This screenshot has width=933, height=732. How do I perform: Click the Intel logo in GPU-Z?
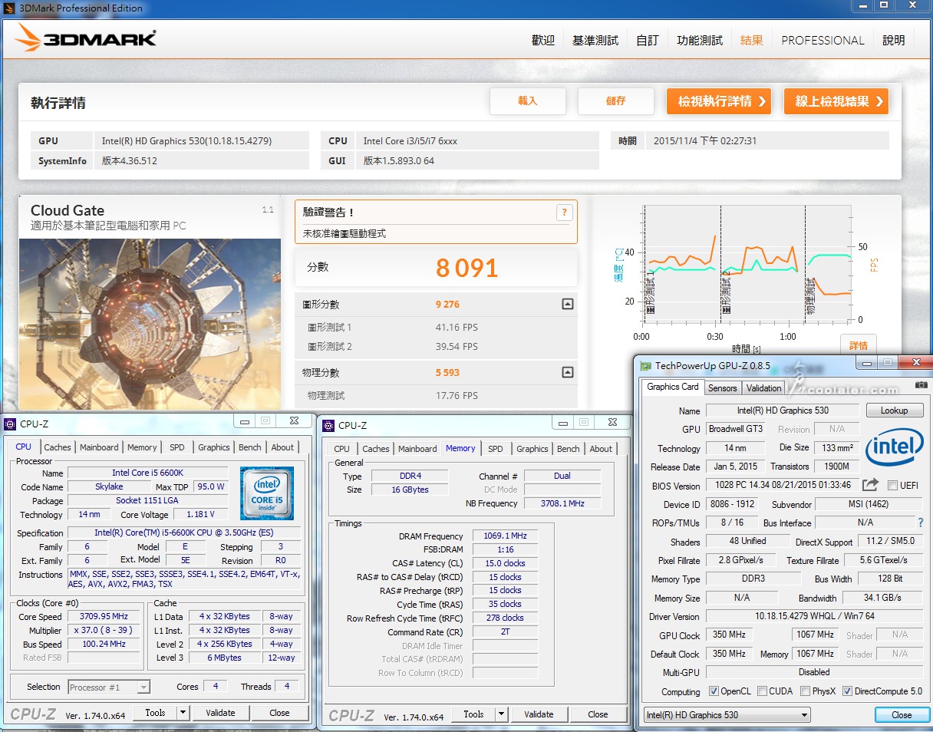tap(894, 447)
